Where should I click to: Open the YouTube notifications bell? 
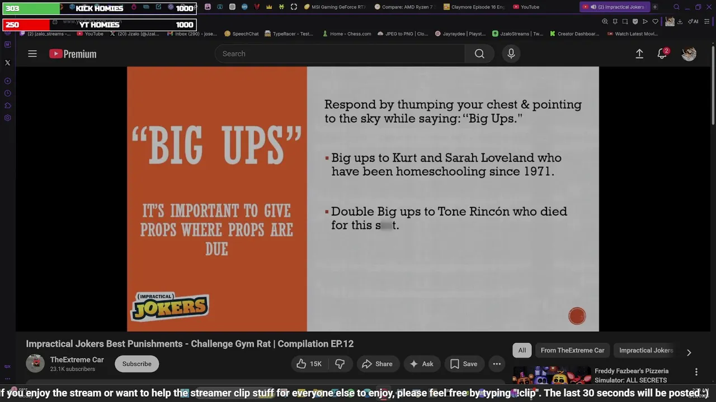[x=662, y=54]
